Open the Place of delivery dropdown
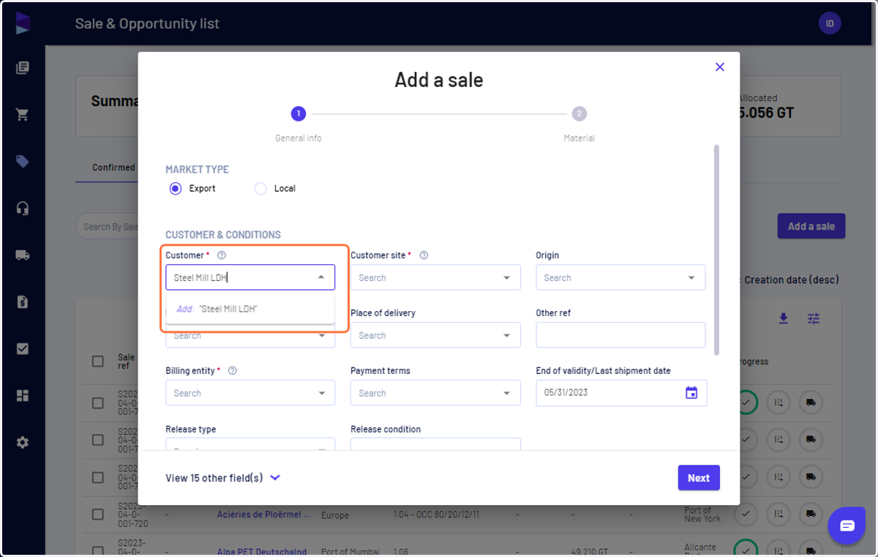Image resolution: width=878 pixels, height=557 pixels. pos(435,335)
